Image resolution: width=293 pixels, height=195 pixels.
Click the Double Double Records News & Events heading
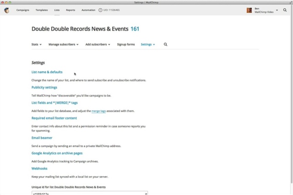click(80, 29)
